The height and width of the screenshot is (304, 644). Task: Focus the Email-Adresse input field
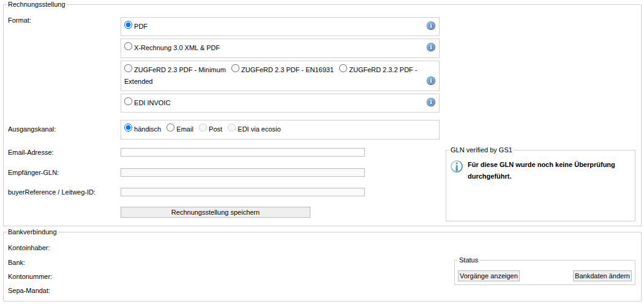(242, 152)
